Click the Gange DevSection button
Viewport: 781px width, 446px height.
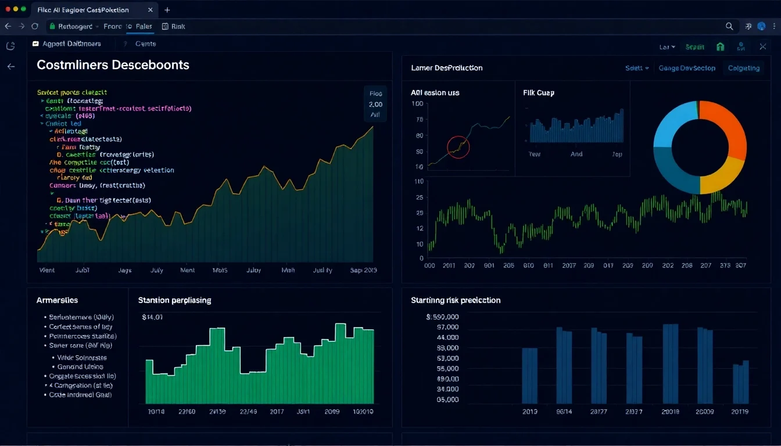(x=687, y=68)
